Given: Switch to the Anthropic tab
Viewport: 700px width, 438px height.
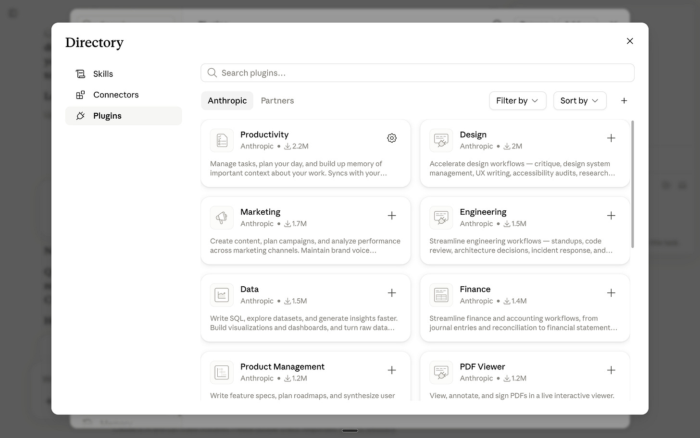Looking at the screenshot, I should (x=227, y=101).
